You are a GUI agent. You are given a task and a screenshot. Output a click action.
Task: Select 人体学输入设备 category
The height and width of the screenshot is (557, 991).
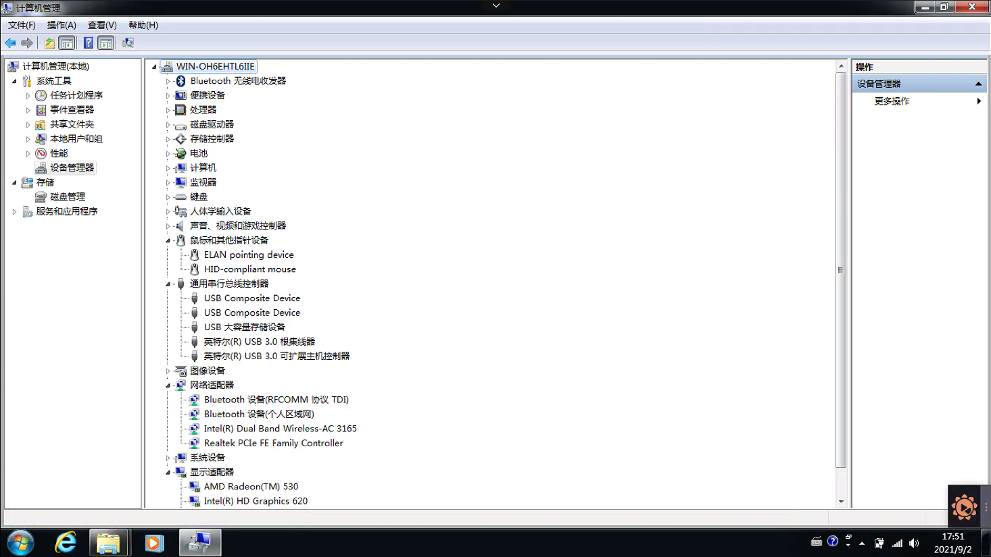pos(220,212)
